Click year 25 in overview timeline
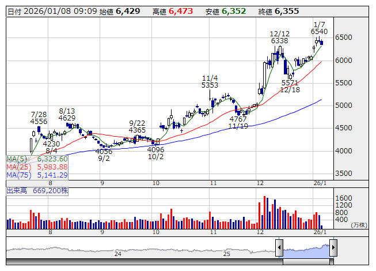This screenshot has height=271, width=376. tap(227, 254)
